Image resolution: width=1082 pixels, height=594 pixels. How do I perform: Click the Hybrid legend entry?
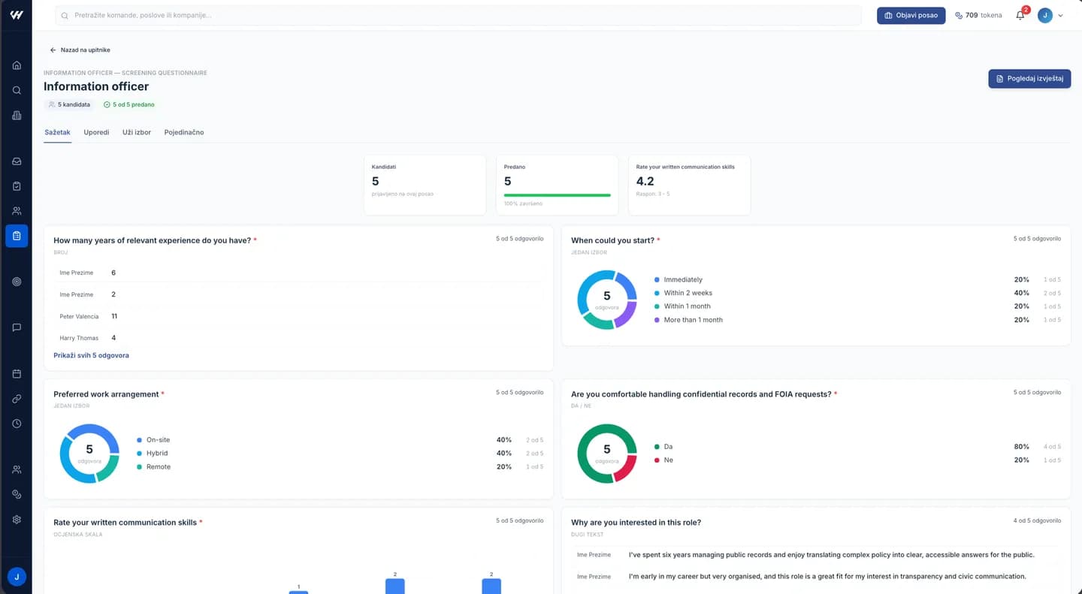click(x=152, y=454)
